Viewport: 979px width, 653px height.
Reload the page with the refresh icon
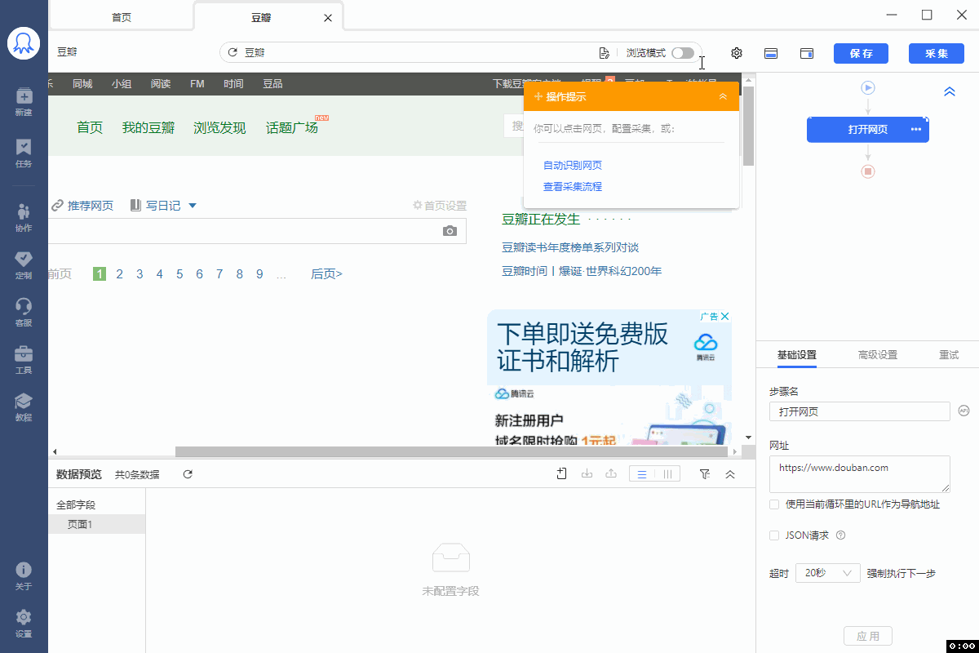233,52
